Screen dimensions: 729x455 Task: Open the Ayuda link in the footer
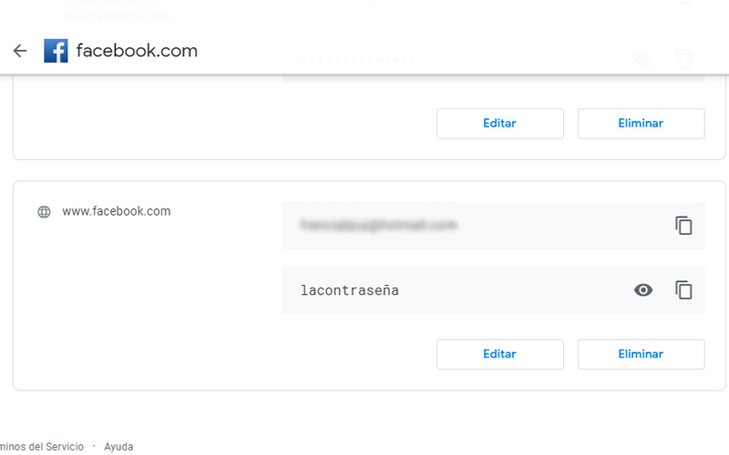118,447
